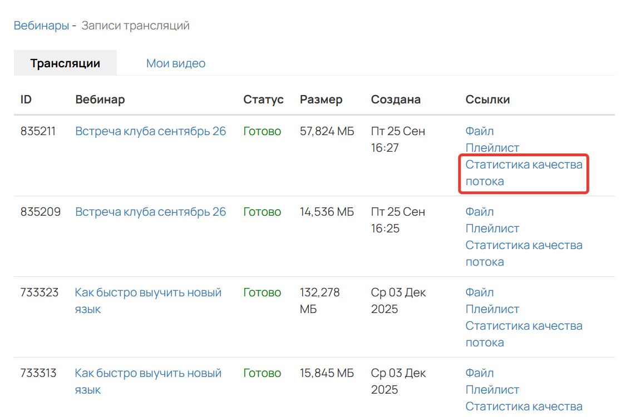Viewport: 636px width, 417px height.
Task: Click the ID 835211 cell
Action: point(38,131)
